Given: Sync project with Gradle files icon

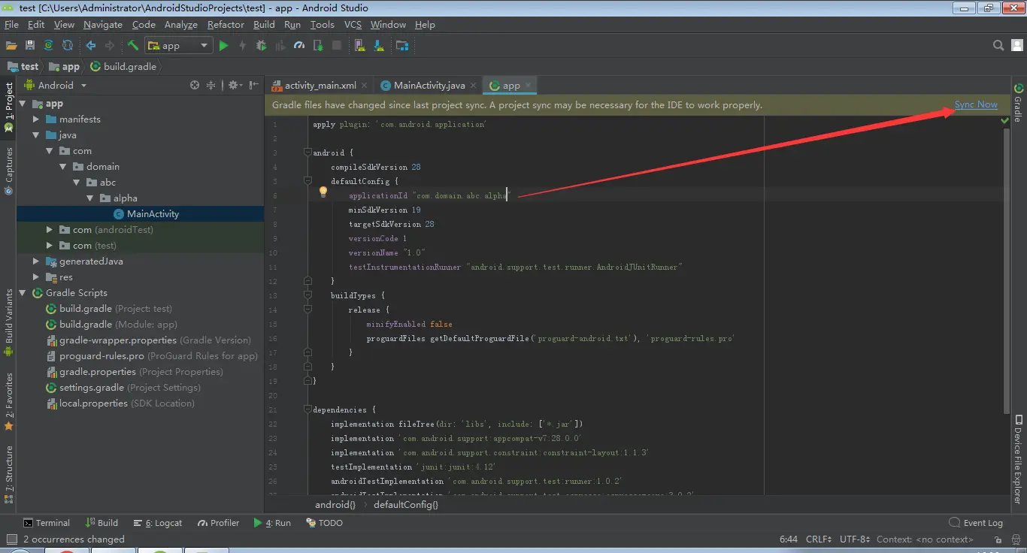Looking at the screenshot, I should [x=49, y=46].
